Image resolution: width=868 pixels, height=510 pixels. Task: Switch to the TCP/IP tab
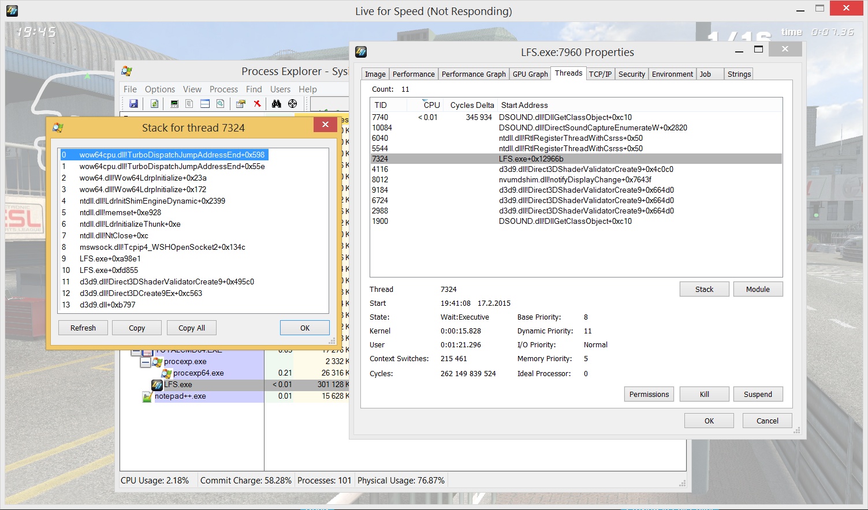coord(601,74)
